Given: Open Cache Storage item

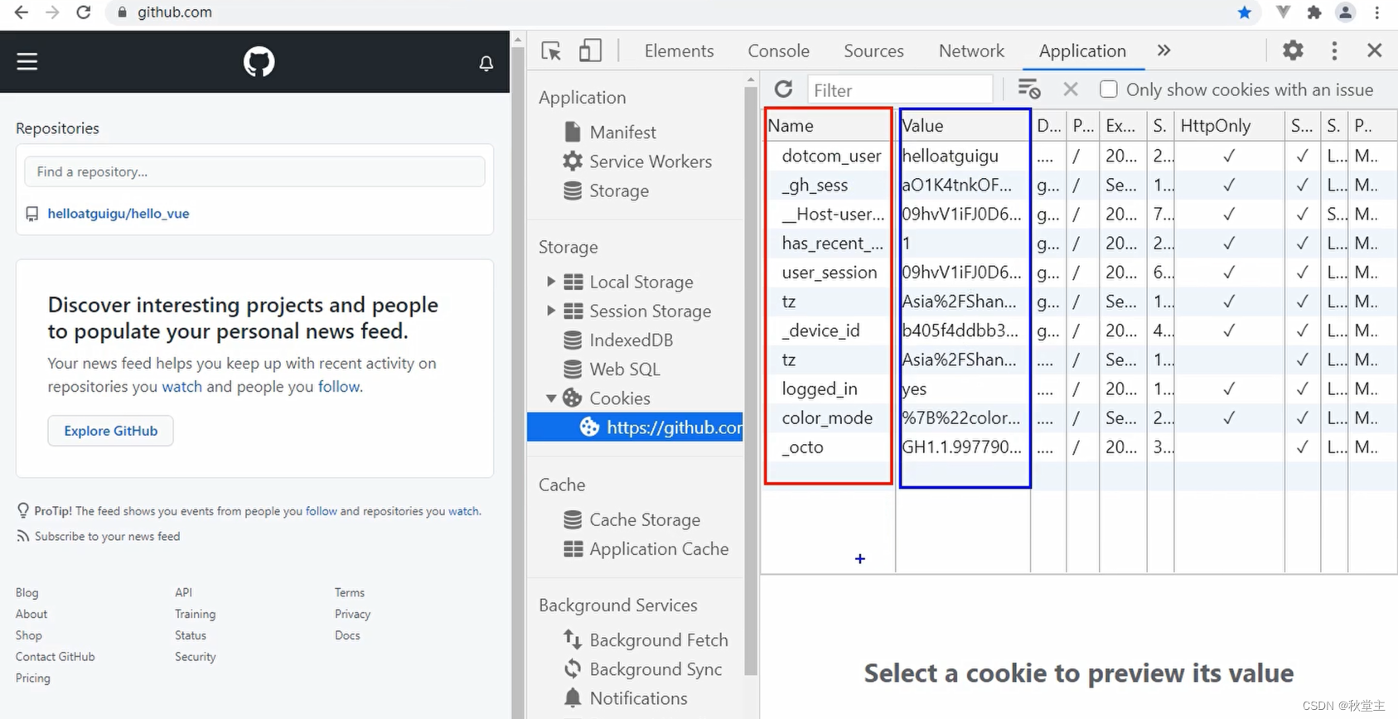Looking at the screenshot, I should [x=645, y=520].
